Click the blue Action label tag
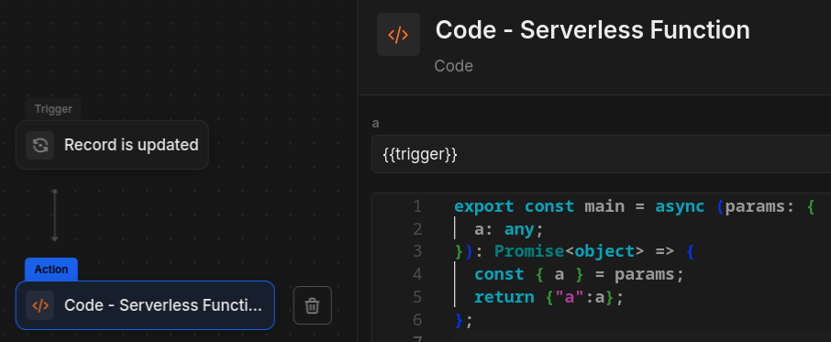831x342 pixels. point(51,270)
